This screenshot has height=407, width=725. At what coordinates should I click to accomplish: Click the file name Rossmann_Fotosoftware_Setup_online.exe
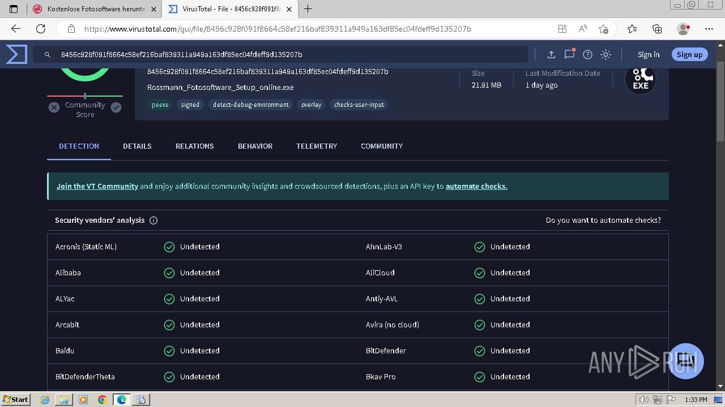coord(220,88)
